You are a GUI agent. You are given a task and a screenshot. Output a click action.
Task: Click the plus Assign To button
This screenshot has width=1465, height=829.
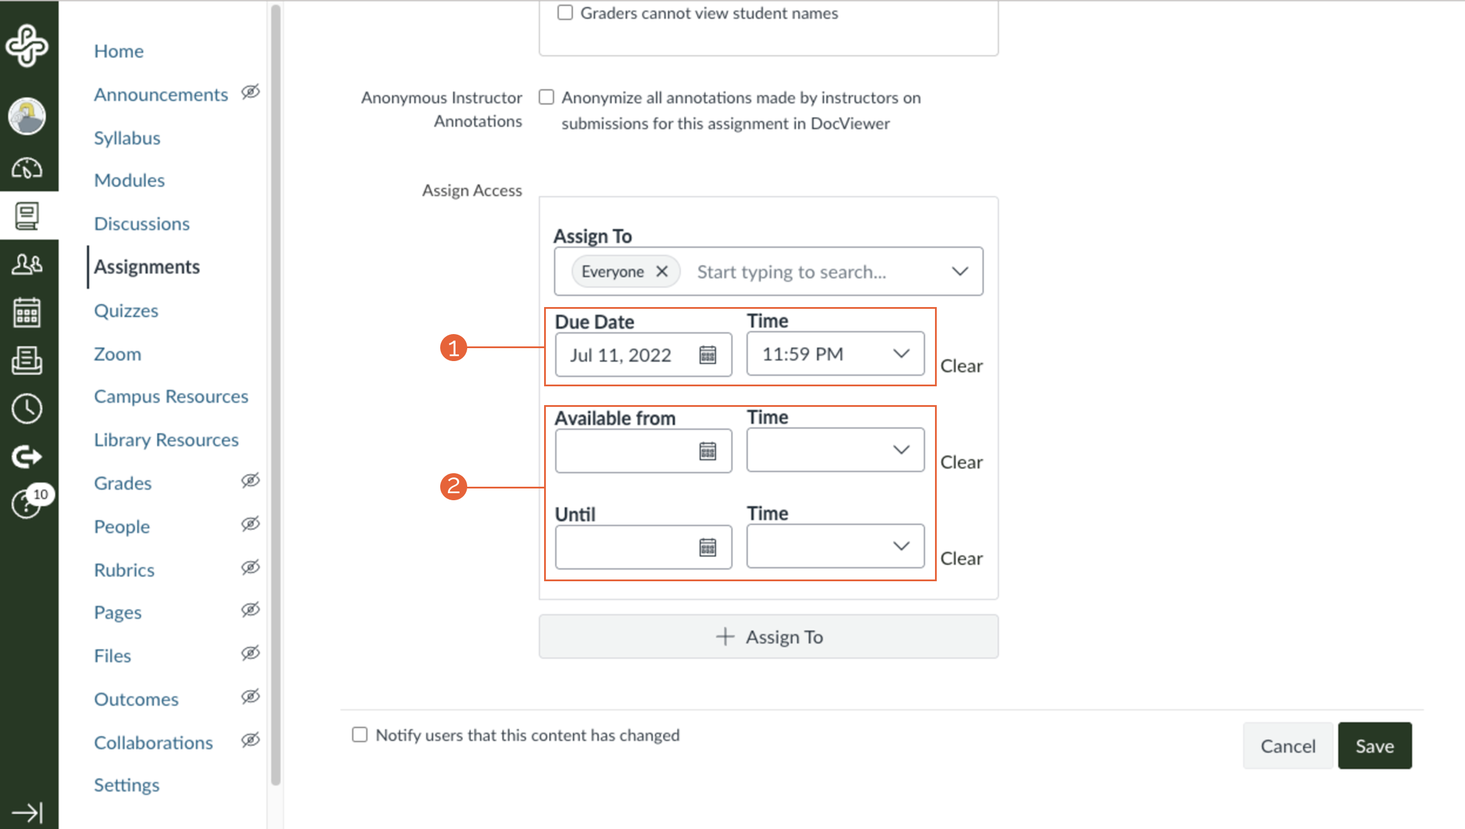768,636
